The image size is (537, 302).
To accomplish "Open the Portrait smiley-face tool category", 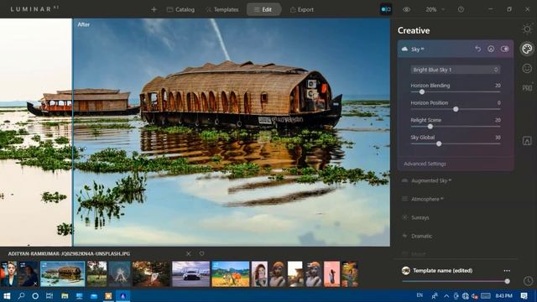I will pos(527,69).
